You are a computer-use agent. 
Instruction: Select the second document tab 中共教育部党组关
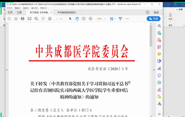[67, 13]
